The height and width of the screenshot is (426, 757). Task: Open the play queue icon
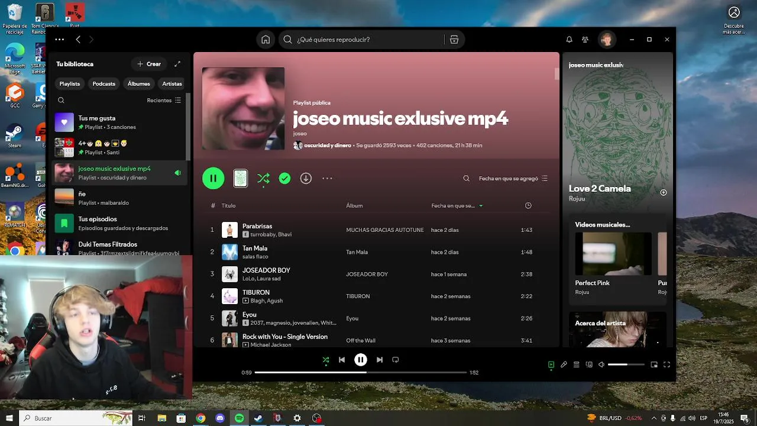pos(576,365)
